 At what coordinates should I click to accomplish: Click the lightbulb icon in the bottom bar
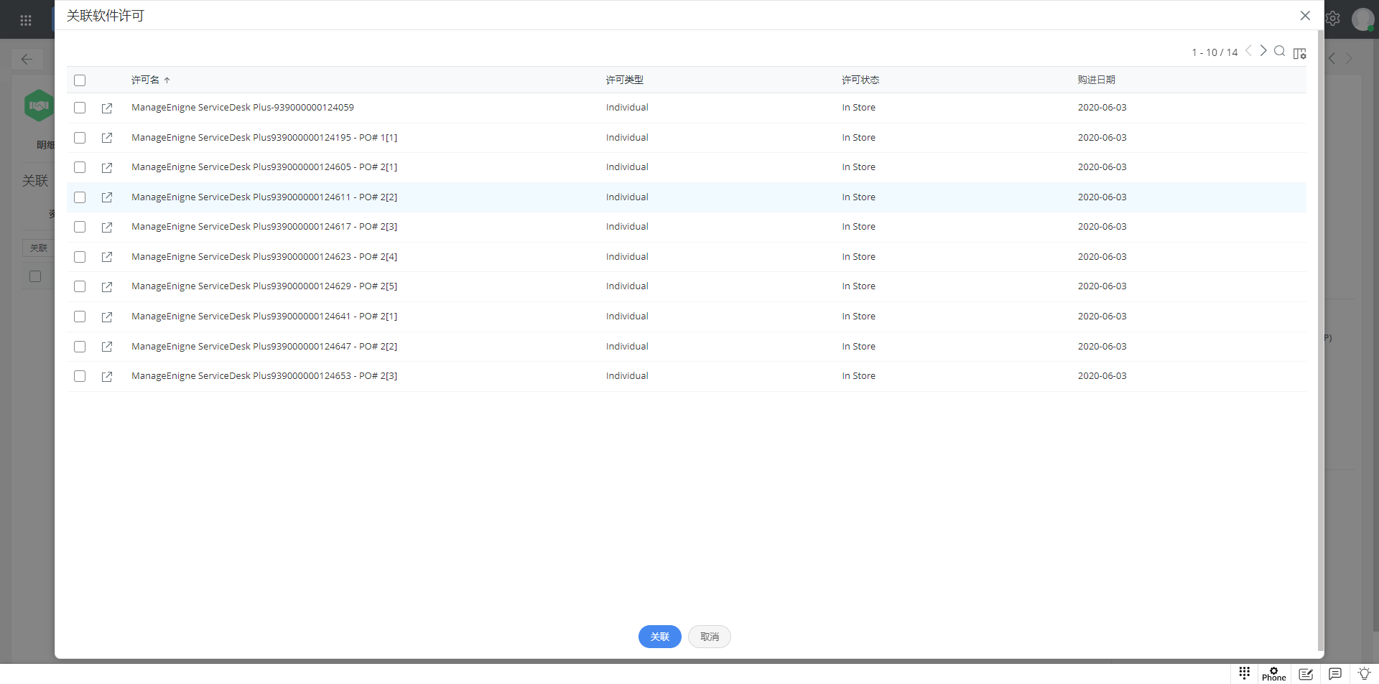pos(1364,674)
